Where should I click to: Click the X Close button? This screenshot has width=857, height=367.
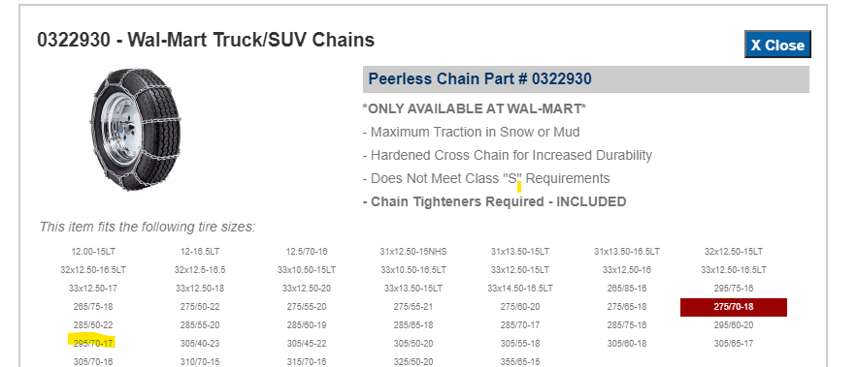[777, 45]
